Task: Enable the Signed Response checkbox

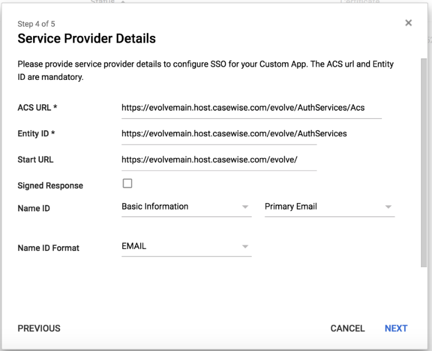Action: coord(127,184)
